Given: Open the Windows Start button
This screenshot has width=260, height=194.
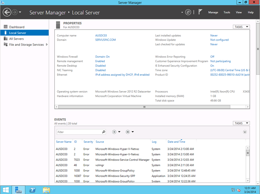Looking at the screenshot, I should click(x=6, y=190).
